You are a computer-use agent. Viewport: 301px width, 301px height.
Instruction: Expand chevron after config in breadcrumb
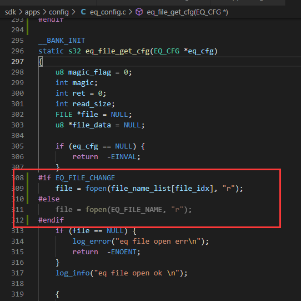[x=73, y=12]
